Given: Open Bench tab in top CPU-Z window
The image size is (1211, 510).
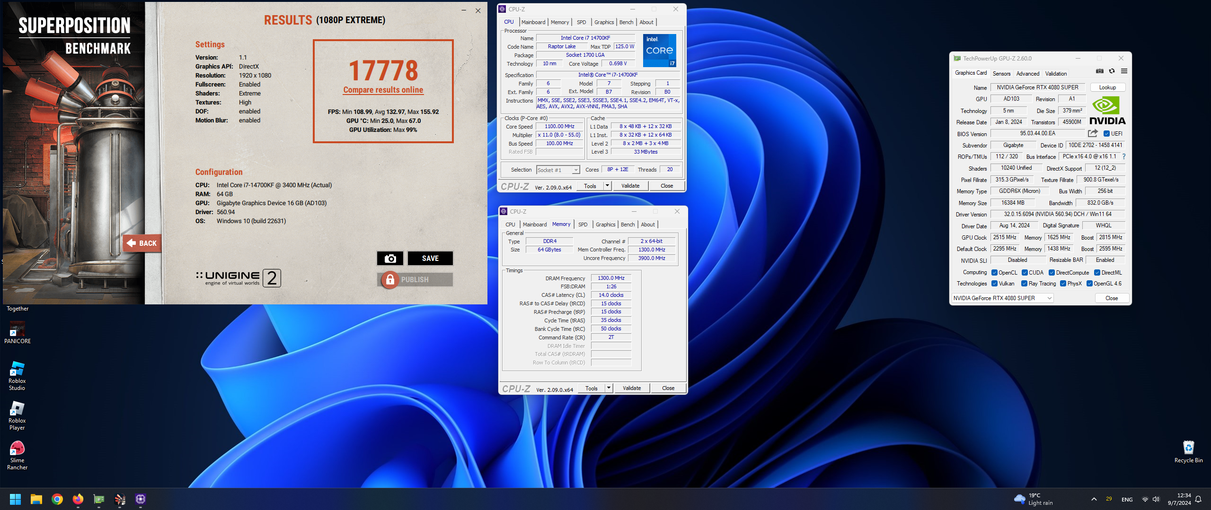Looking at the screenshot, I should coord(626,22).
